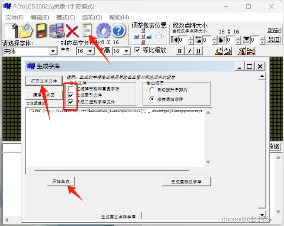284x226 pixels.
Task: Open the 选项(O) menu
Action: (92, 17)
